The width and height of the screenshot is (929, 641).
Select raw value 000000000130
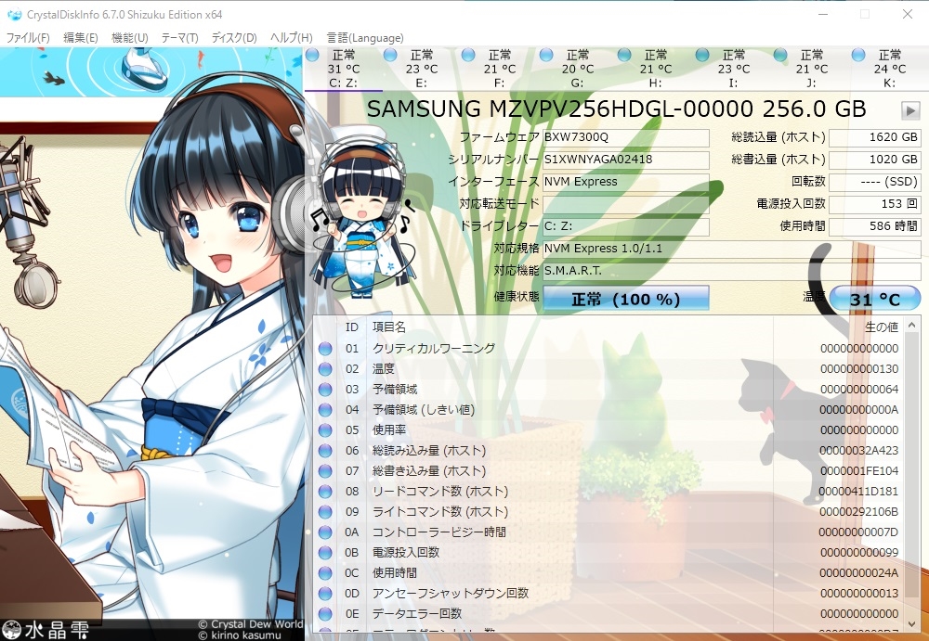[x=859, y=369]
